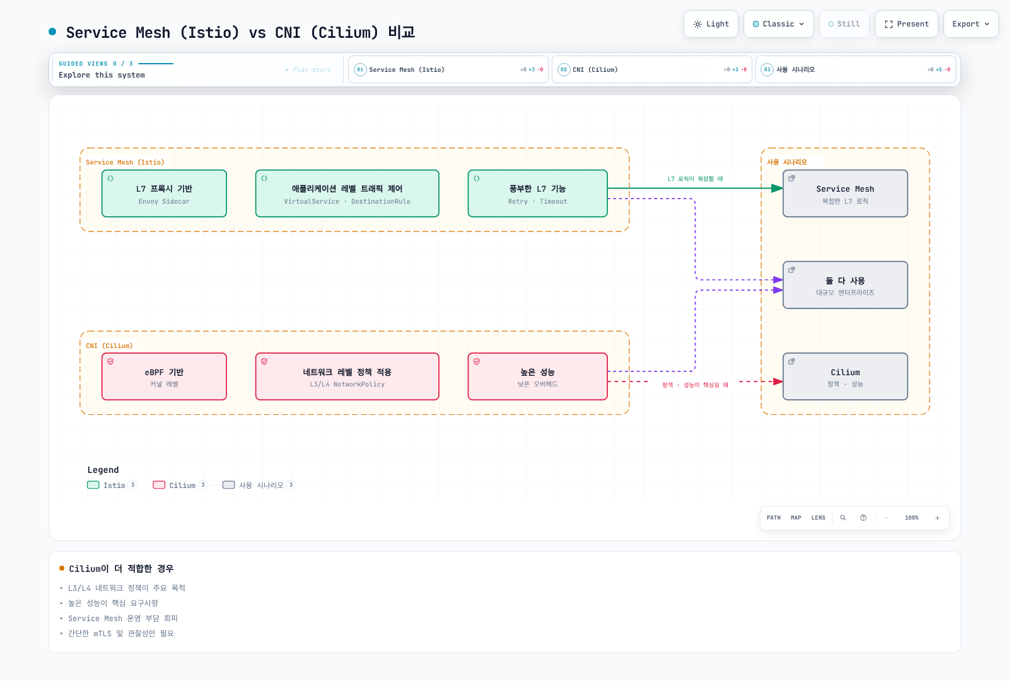The height and width of the screenshot is (681, 1009).
Task: Open guided view 02 CNI (Cilium)
Action: pyautogui.click(x=651, y=69)
